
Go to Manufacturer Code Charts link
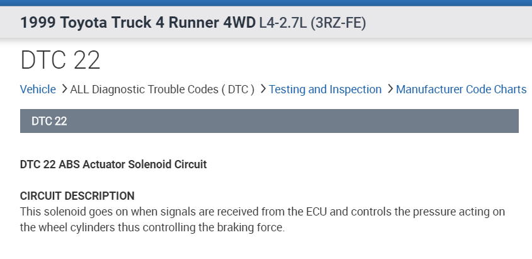point(461,89)
